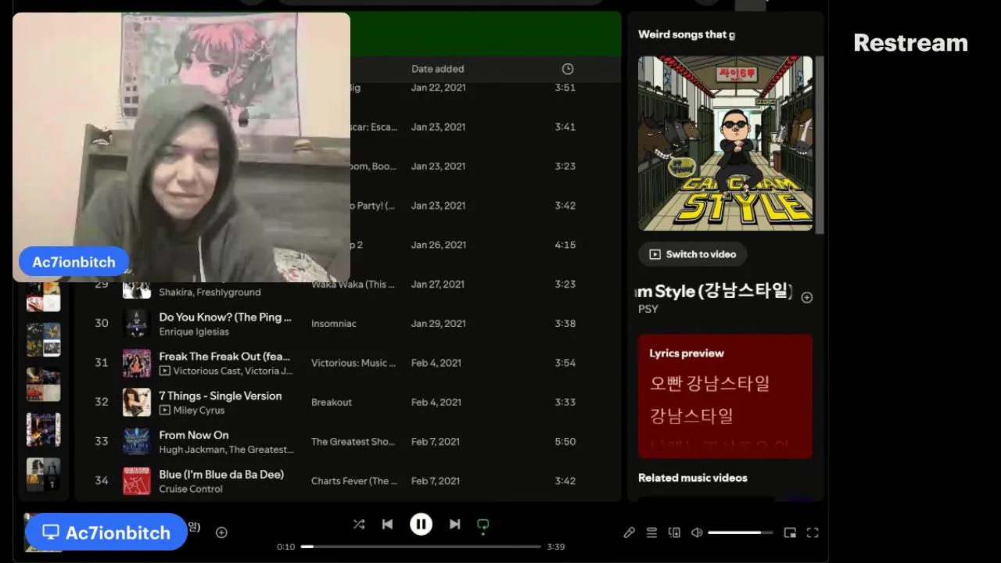Open the Insomniac album link

coord(334,324)
